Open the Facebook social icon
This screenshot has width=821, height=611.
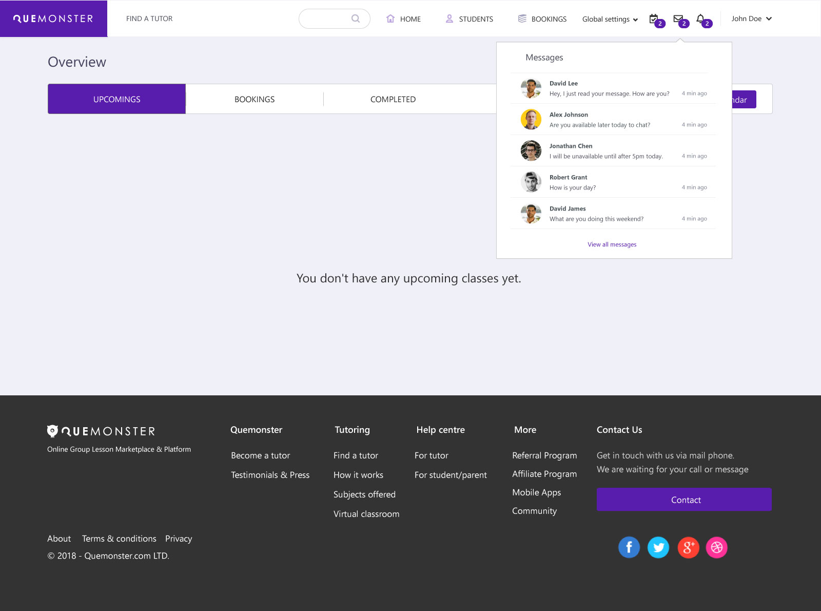(x=629, y=547)
